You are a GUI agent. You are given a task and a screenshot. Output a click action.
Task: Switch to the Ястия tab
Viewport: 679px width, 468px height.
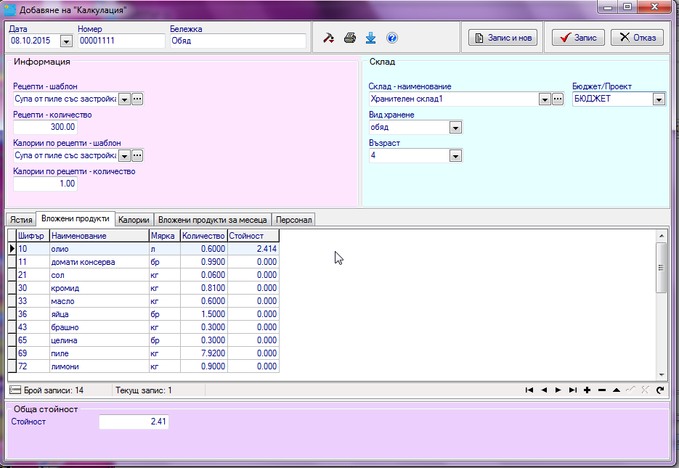click(21, 220)
